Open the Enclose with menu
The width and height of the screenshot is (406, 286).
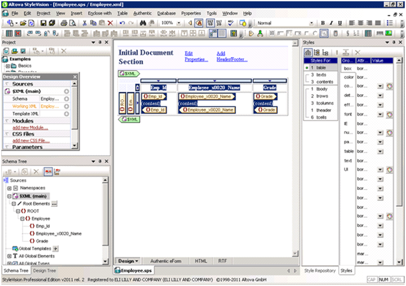(x=100, y=13)
